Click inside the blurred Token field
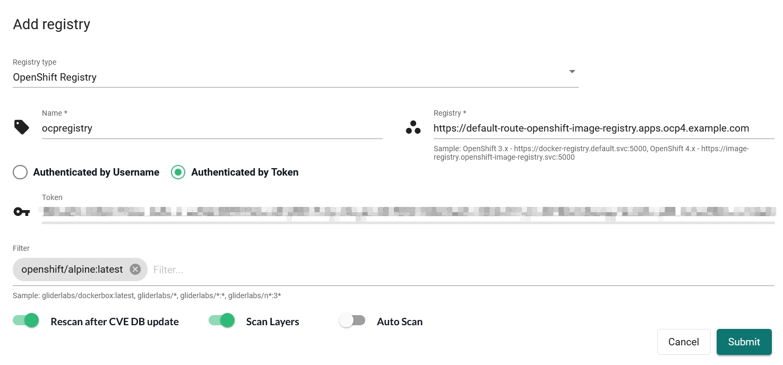 [x=408, y=212]
